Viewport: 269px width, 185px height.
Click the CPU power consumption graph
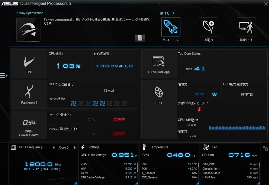point(237,128)
